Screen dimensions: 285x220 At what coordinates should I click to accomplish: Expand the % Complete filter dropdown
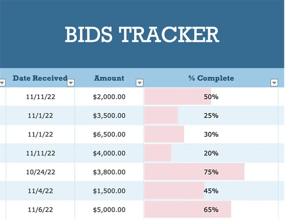click(274, 82)
